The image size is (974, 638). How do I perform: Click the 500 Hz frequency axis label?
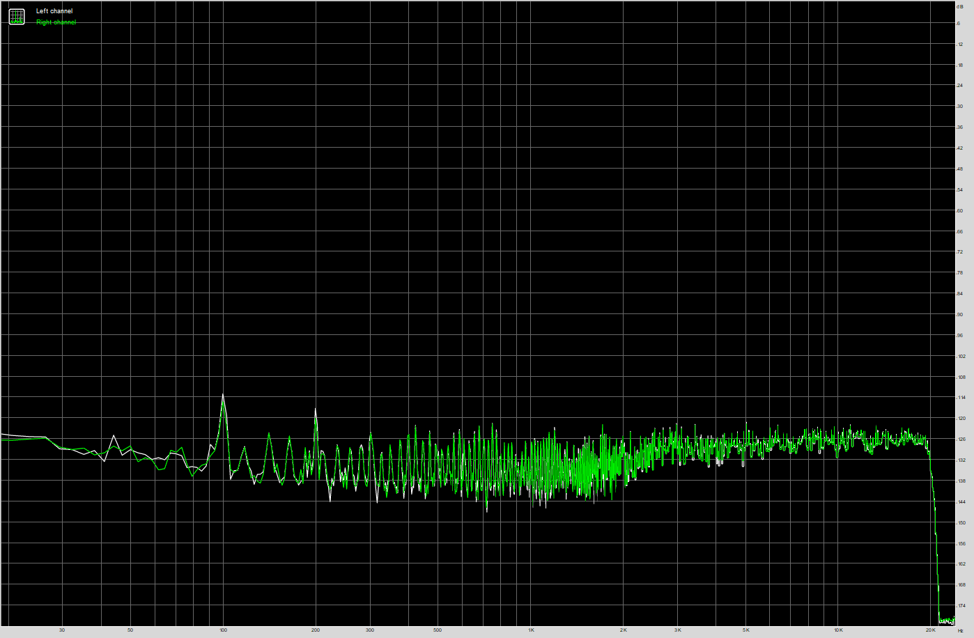[438, 630]
